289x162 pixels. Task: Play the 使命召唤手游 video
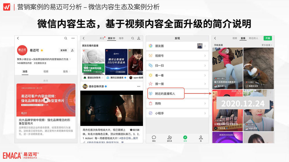pos(112,108)
